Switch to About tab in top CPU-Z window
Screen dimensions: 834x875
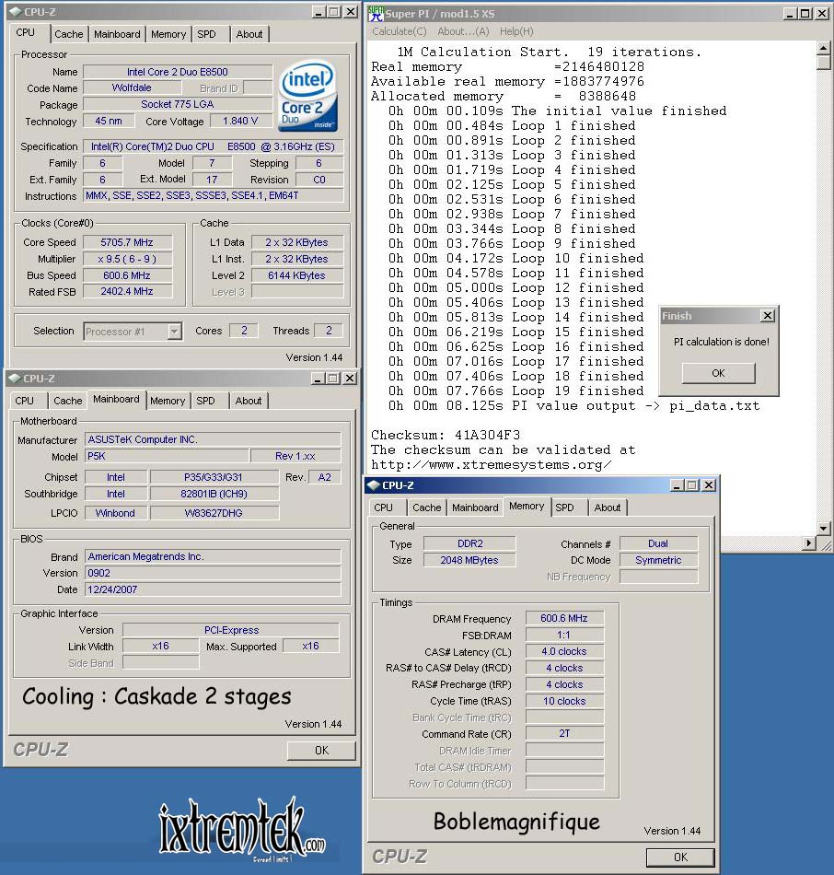pos(249,34)
